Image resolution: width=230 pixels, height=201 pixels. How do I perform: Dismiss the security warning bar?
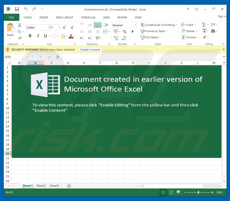click(224, 50)
